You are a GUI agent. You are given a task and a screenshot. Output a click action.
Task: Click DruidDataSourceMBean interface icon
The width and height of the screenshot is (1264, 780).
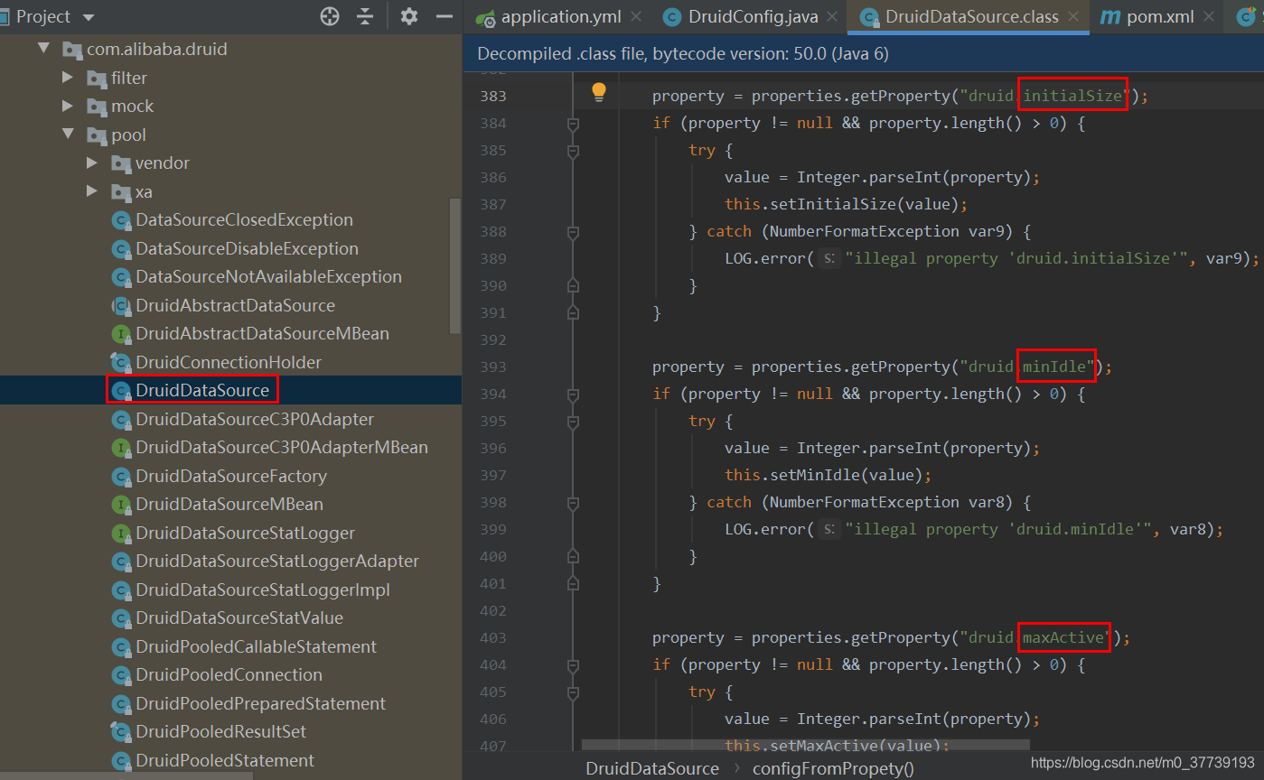[120, 505]
